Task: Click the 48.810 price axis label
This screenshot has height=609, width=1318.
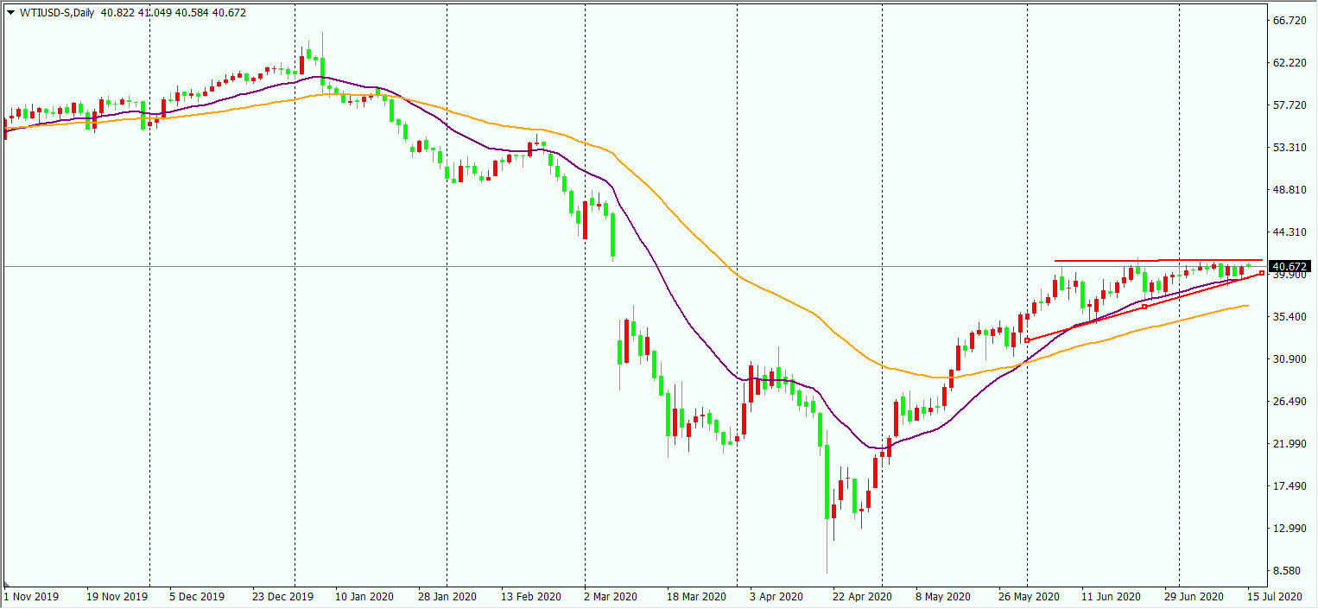Action: 1289,189
